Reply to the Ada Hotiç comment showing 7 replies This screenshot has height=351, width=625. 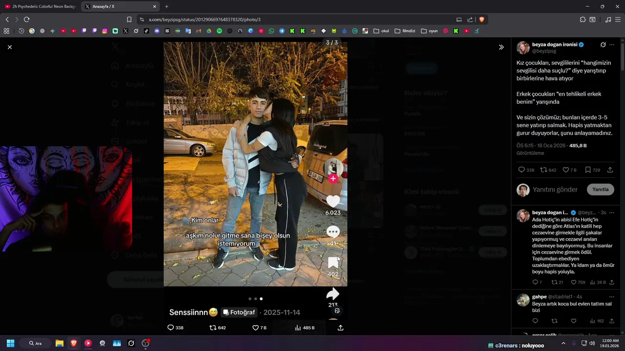point(537,282)
